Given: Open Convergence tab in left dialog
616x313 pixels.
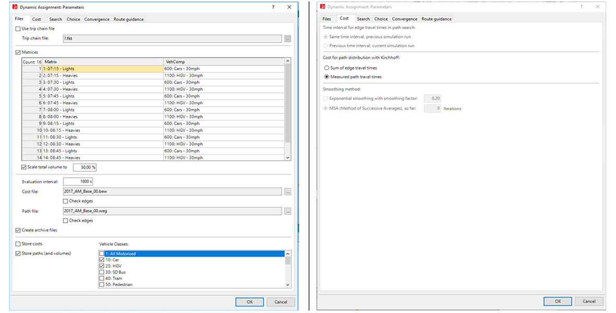Looking at the screenshot, I should [97, 19].
